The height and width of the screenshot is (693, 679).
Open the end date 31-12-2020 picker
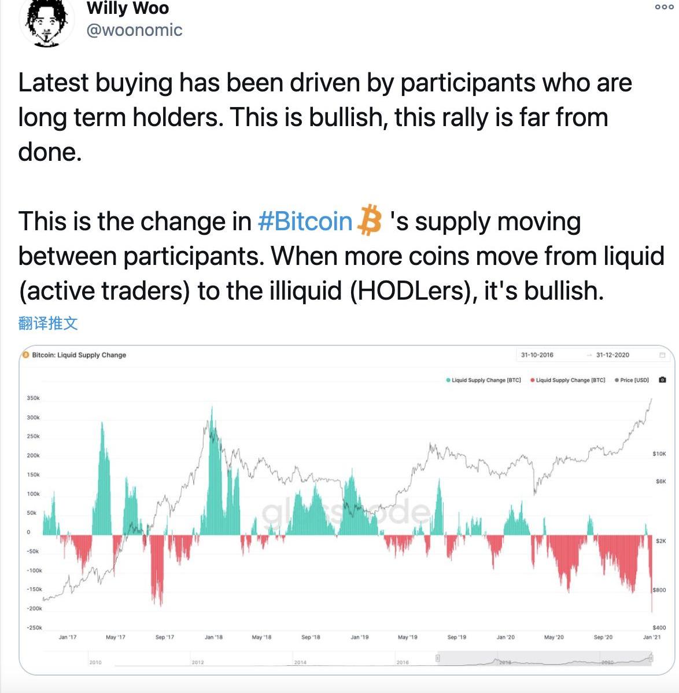pyautogui.click(x=612, y=355)
